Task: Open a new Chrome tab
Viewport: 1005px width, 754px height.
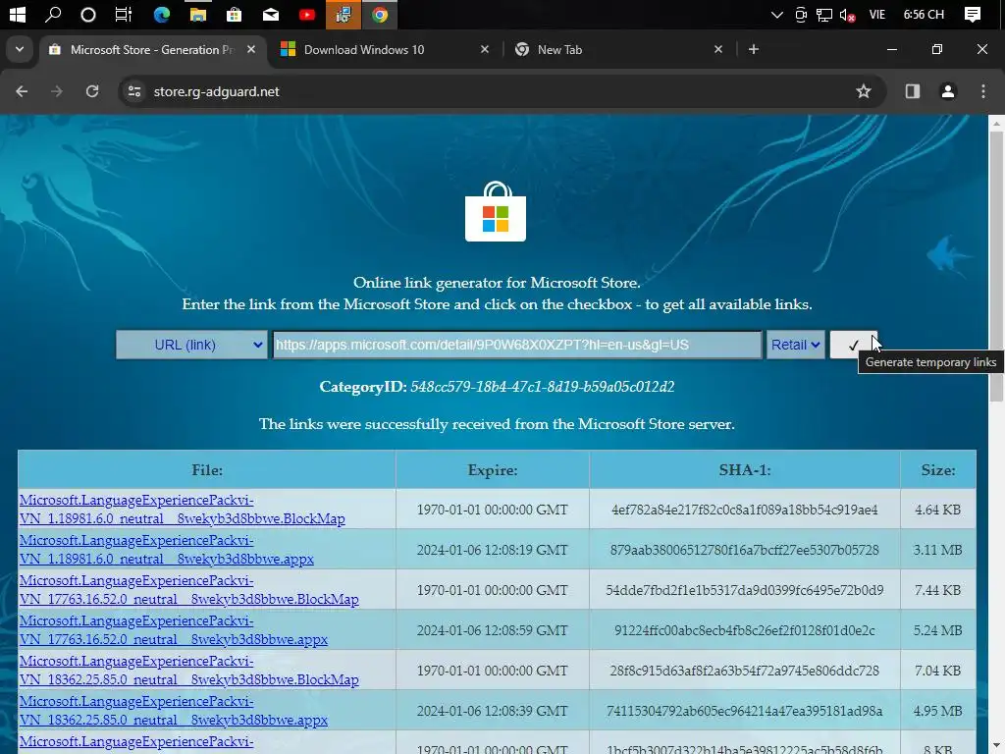Action: (754, 49)
